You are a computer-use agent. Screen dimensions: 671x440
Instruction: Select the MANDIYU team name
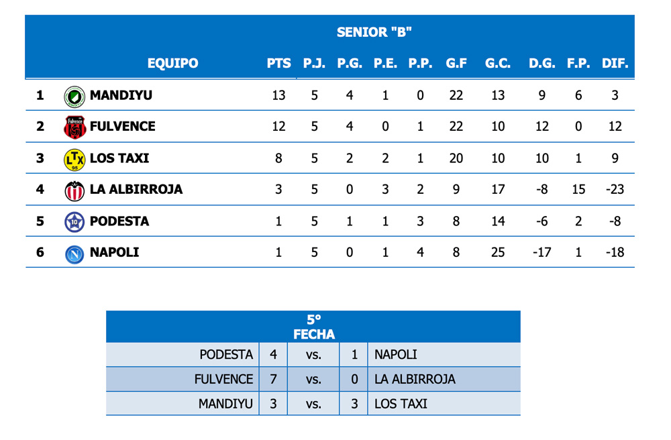click(x=121, y=95)
